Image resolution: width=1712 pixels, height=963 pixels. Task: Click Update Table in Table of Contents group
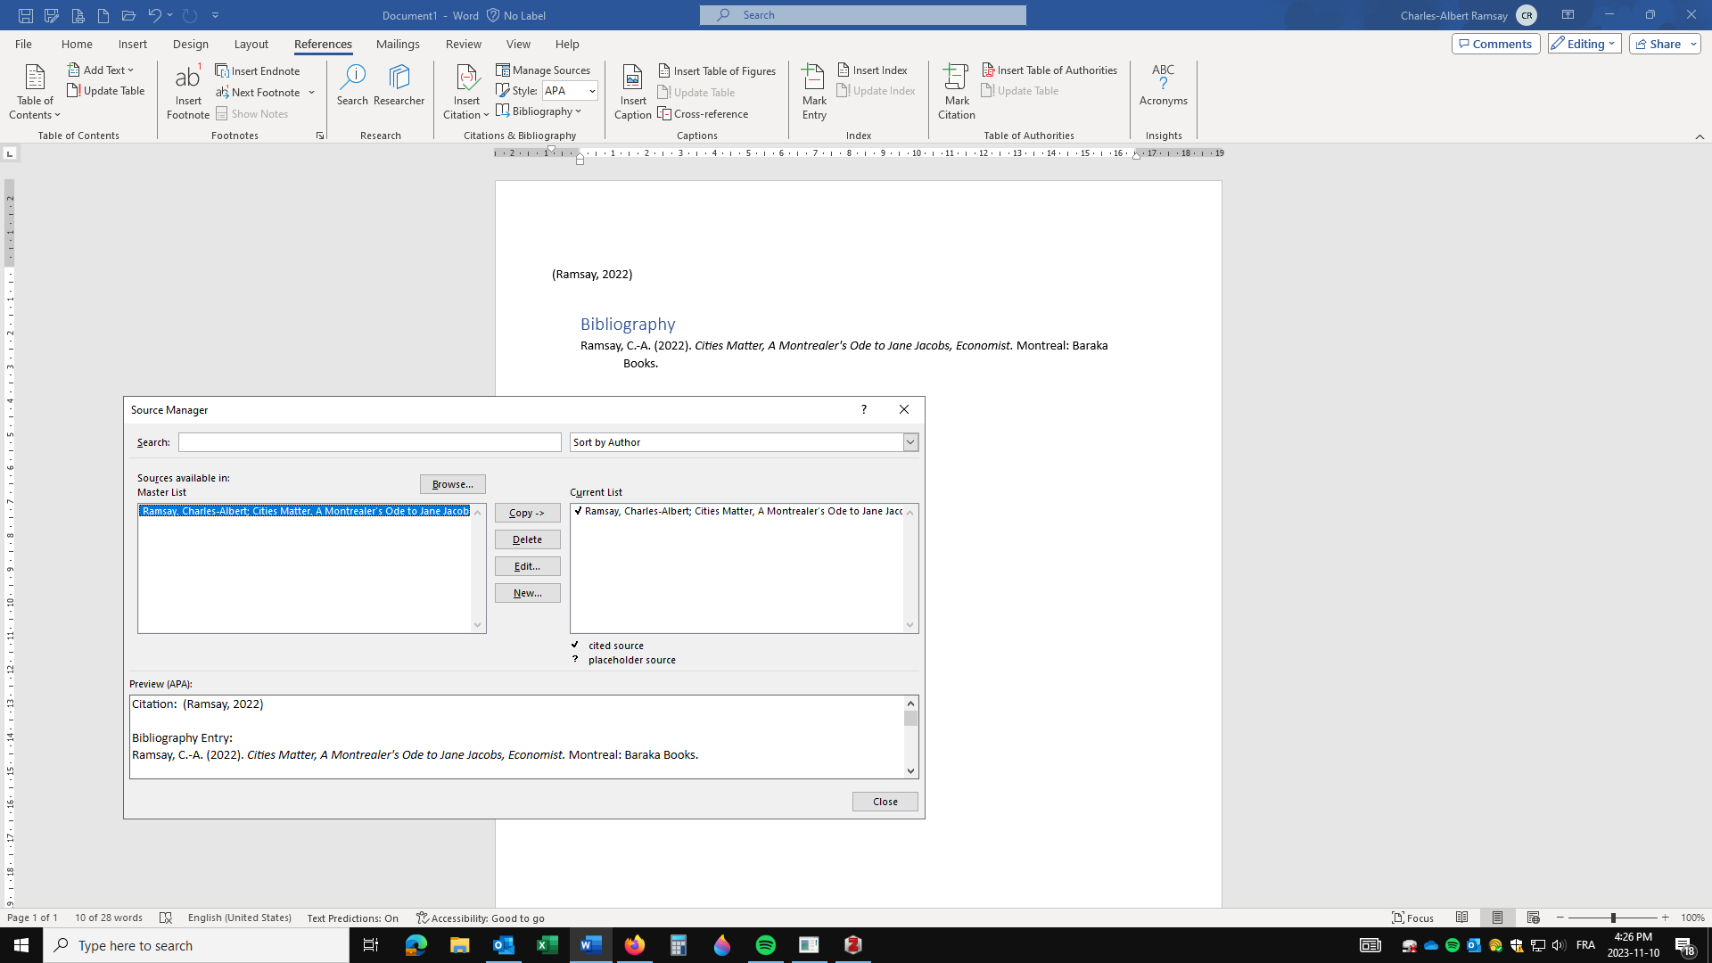106,90
